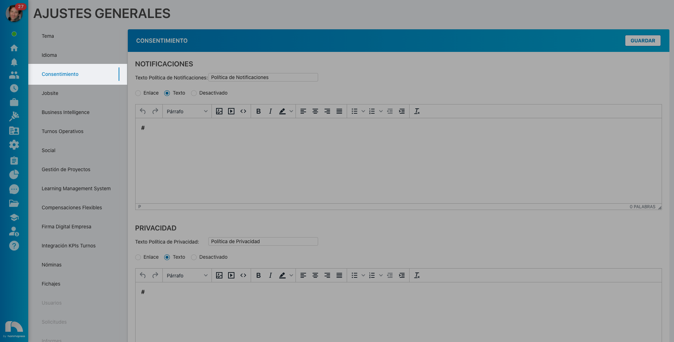Viewport: 674px width, 342px height.
Task: Select Desactivado radio under Notificaciones
Action: pos(194,93)
